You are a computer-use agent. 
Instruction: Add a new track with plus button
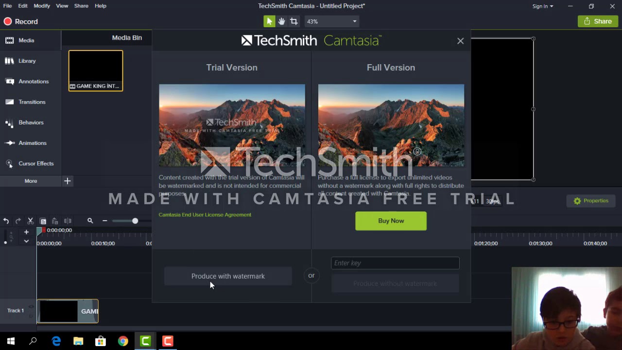pyautogui.click(x=26, y=232)
